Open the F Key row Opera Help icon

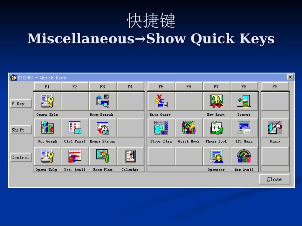(x=47, y=101)
